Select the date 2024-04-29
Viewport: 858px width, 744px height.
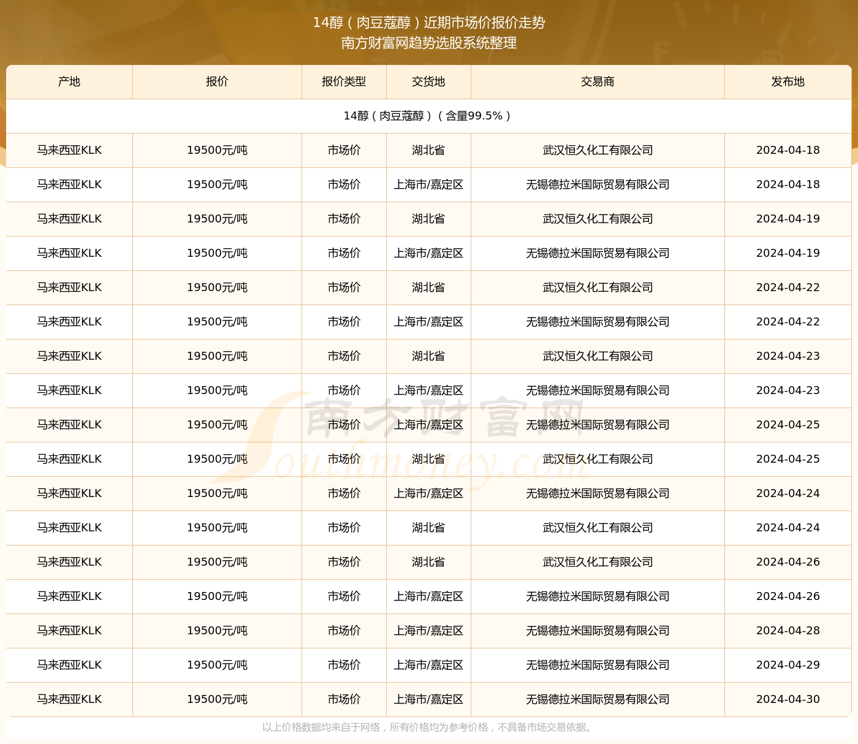(x=788, y=665)
